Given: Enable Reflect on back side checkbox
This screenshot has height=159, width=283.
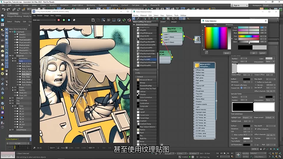Looking at the screenshot, I should click(x=256, y=82).
